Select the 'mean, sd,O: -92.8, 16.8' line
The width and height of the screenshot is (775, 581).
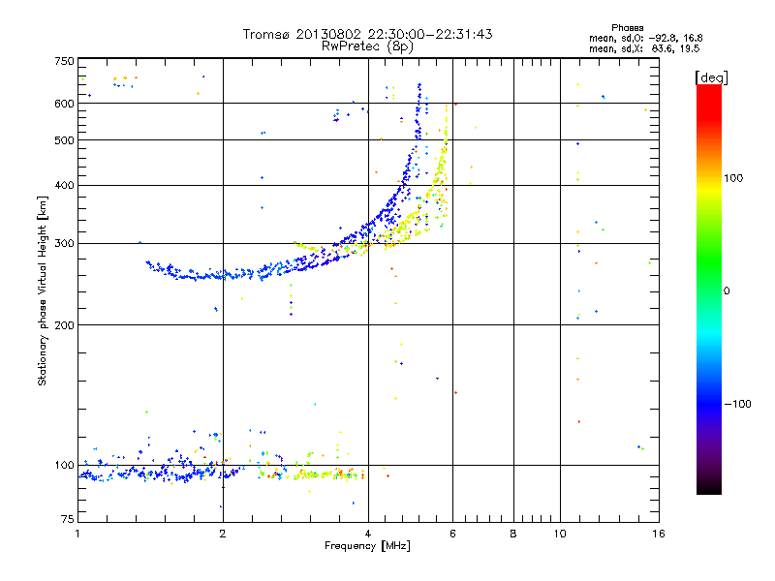tap(645, 38)
